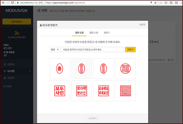Click the 내 문서 document icon
The height and width of the screenshot is (124, 183).
pos(5,65)
